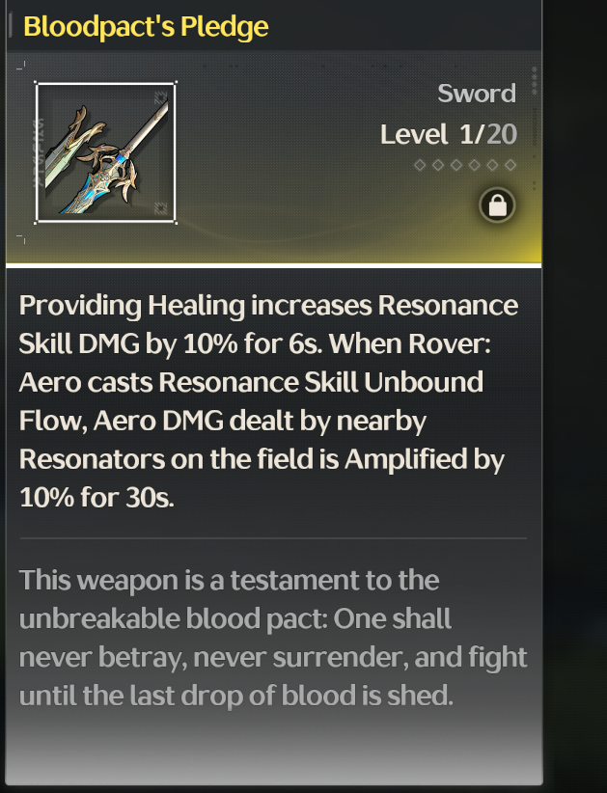
Task: Click the Sword weapon type label
Action: point(477,94)
